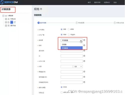Expand the 虚拟机组 tree node
125x95 pixels.
[x=6, y=25]
